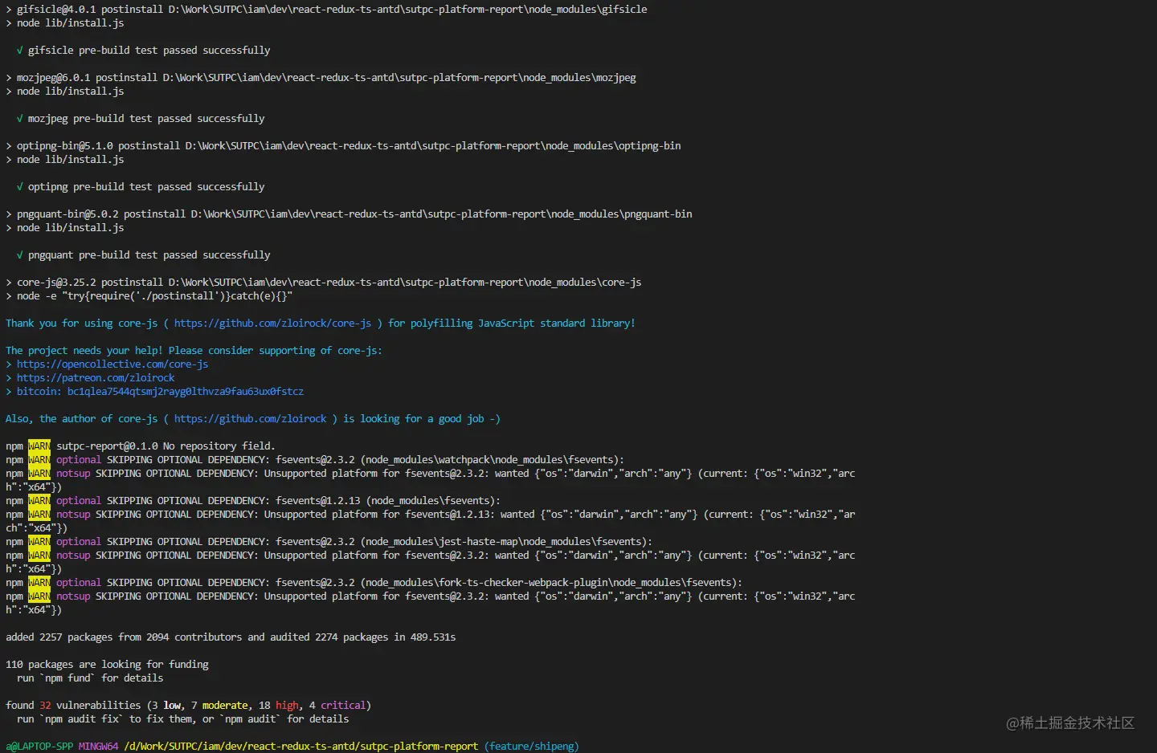Click 'pngquant pre-build test passed successfully' line

(x=143, y=255)
